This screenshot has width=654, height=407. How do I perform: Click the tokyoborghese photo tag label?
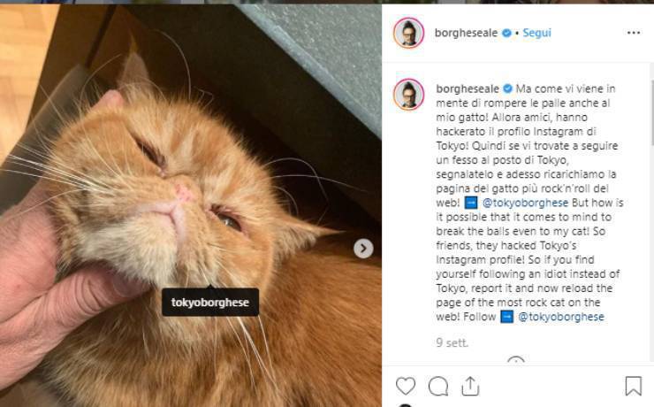(x=210, y=303)
